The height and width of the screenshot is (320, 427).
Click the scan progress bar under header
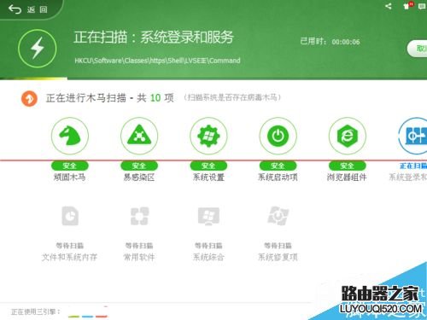tap(213, 79)
